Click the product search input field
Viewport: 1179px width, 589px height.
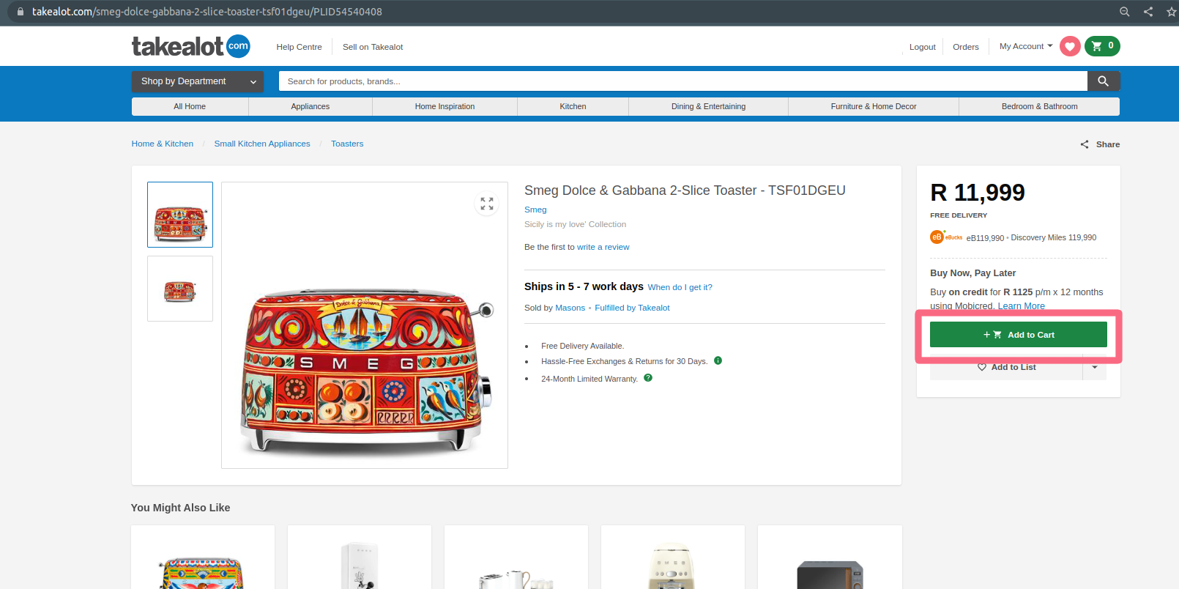(681, 81)
